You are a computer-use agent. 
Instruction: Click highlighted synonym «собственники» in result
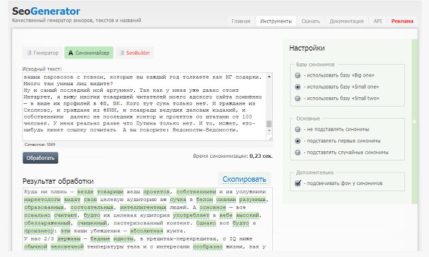pos(196,192)
